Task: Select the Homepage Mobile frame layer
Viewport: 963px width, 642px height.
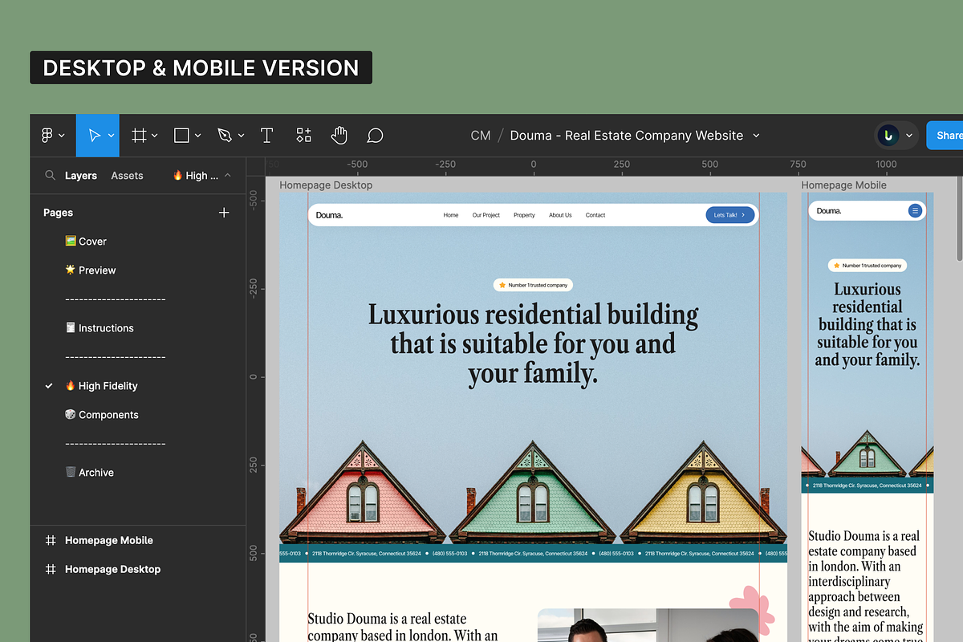Action: tap(108, 540)
